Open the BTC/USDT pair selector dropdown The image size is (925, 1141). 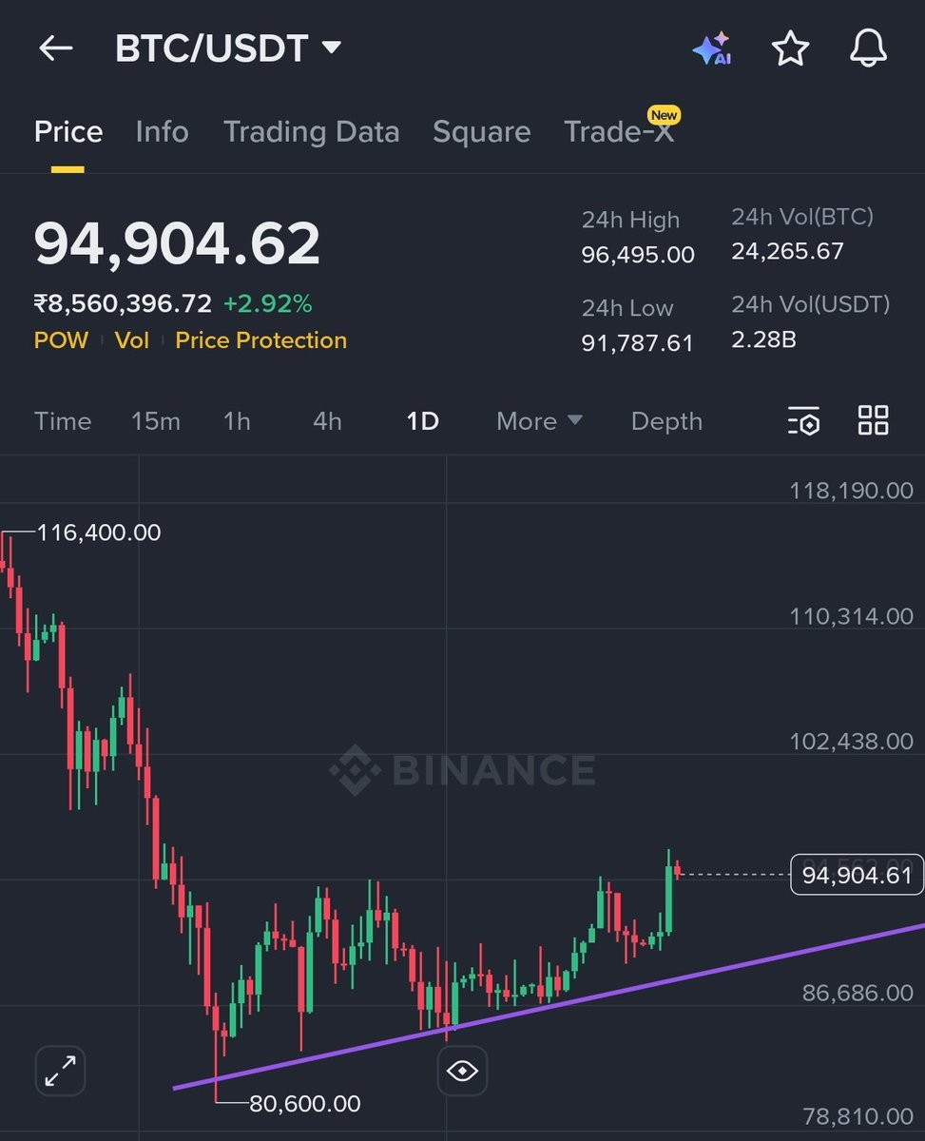(227, 48)
